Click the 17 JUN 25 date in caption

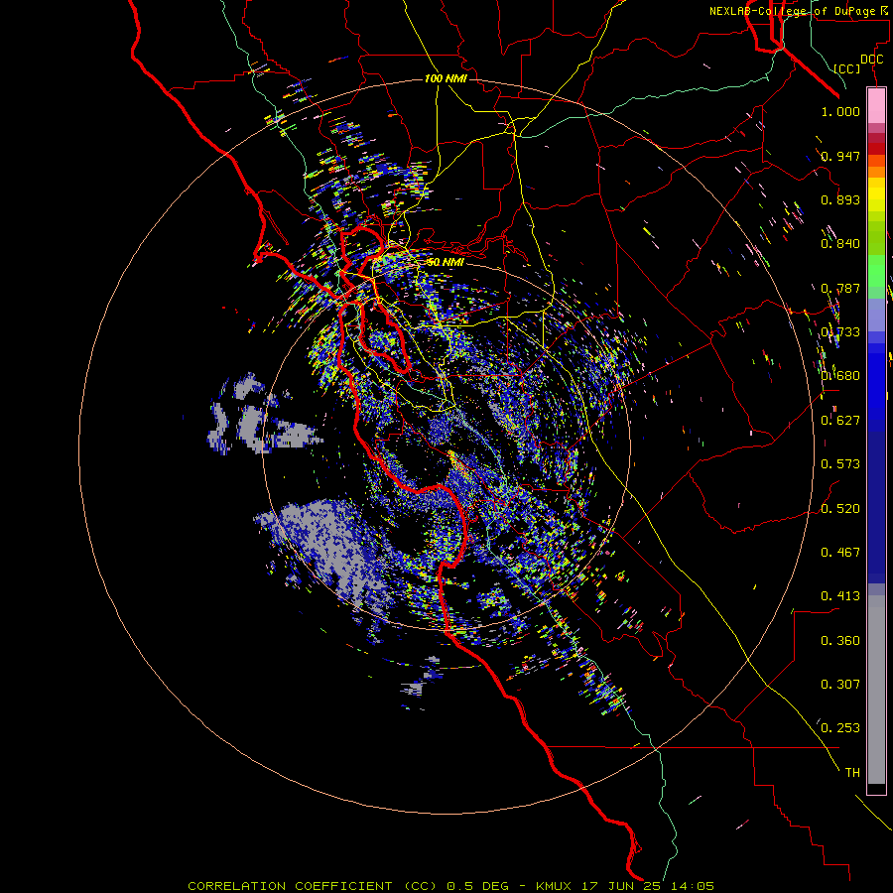[622, 886]
